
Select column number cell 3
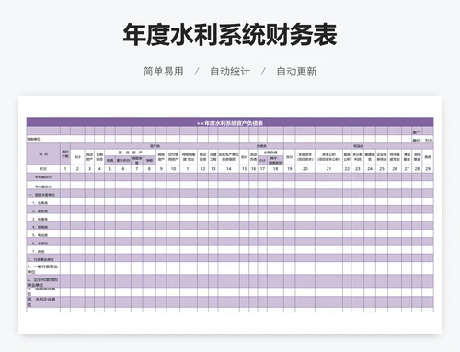tap(89, 169)
